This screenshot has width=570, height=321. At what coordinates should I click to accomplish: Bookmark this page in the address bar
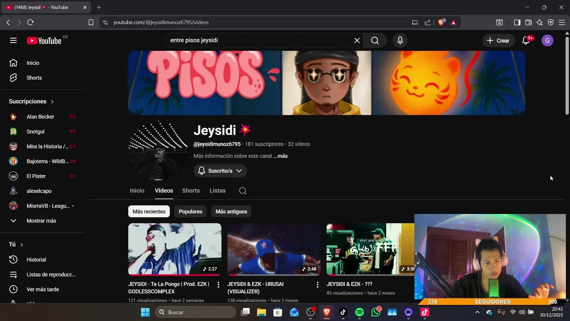(x=91, y=22)
